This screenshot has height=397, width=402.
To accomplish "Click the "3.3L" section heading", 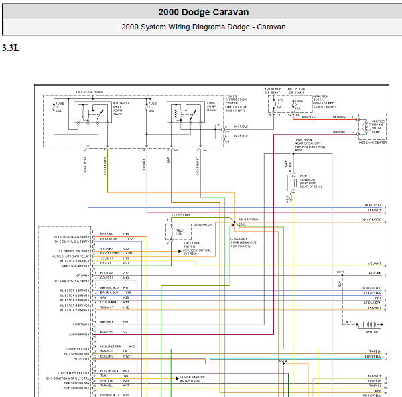I will (11, 48).
